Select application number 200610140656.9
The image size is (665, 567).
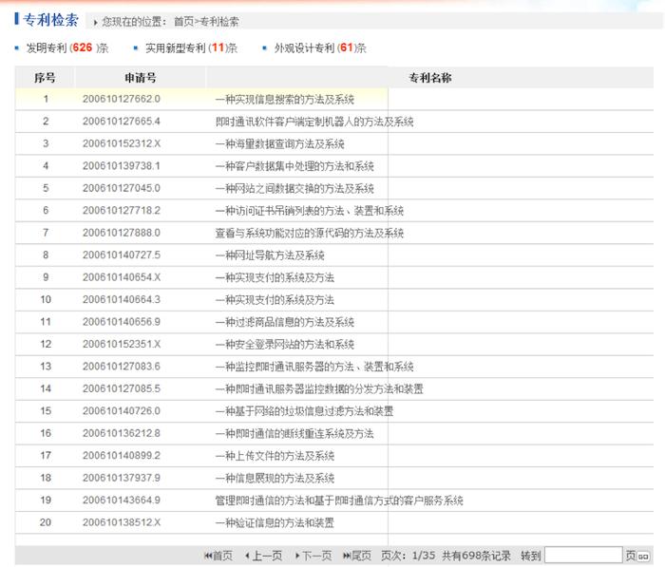tap(122, 322)
